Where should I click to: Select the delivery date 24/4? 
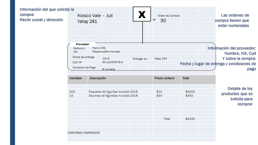click(x=106, y=58)
